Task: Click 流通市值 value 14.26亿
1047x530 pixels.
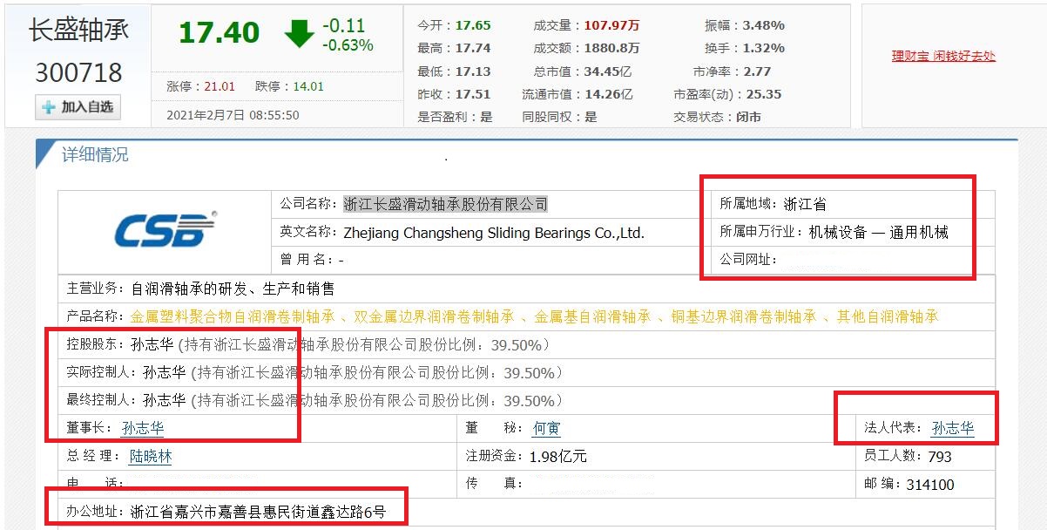Action: coord(608,94)
